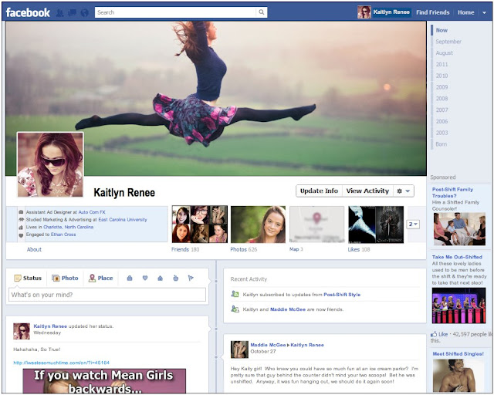
Task: Select the Photo composer tab
Action: [65, 279]
